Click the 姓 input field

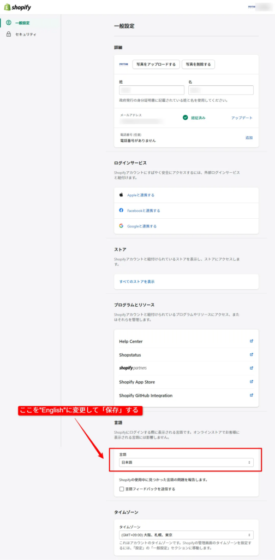click(x=152, y=90)
